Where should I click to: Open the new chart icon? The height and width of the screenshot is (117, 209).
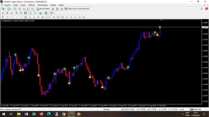tap(3, 9)
